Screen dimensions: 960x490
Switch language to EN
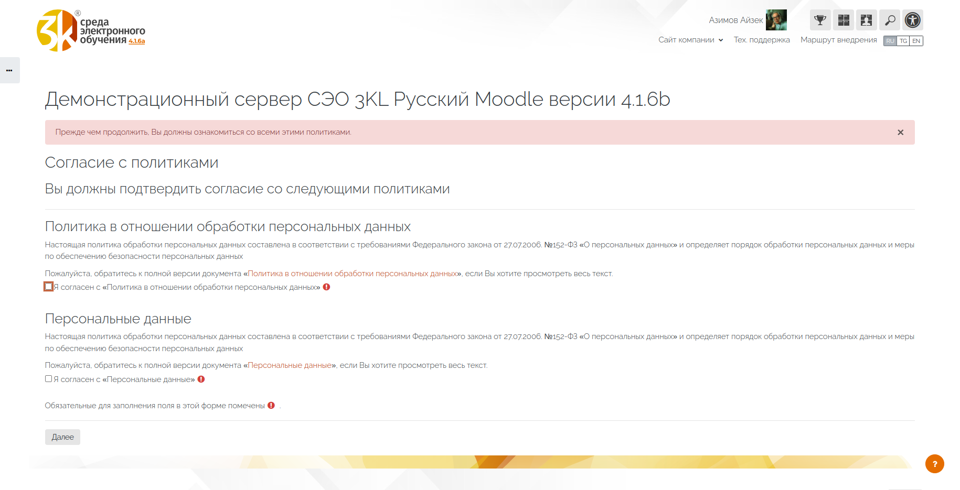(x=916, y=41)
